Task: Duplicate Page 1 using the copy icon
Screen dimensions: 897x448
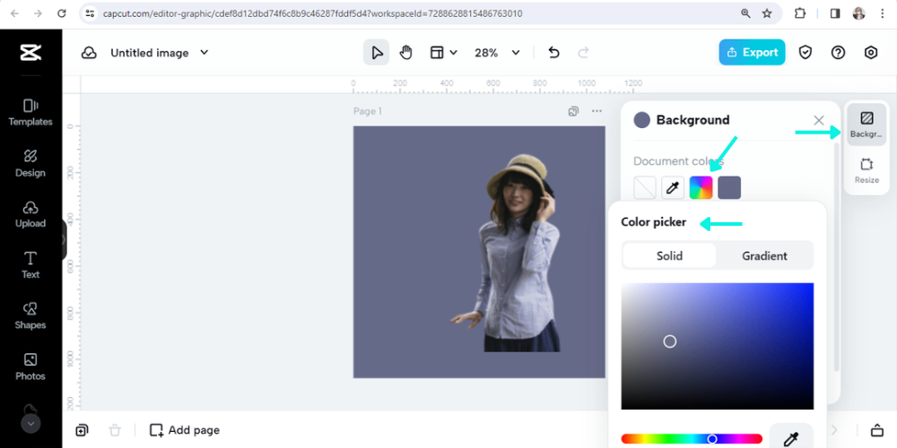Action: 573,111
